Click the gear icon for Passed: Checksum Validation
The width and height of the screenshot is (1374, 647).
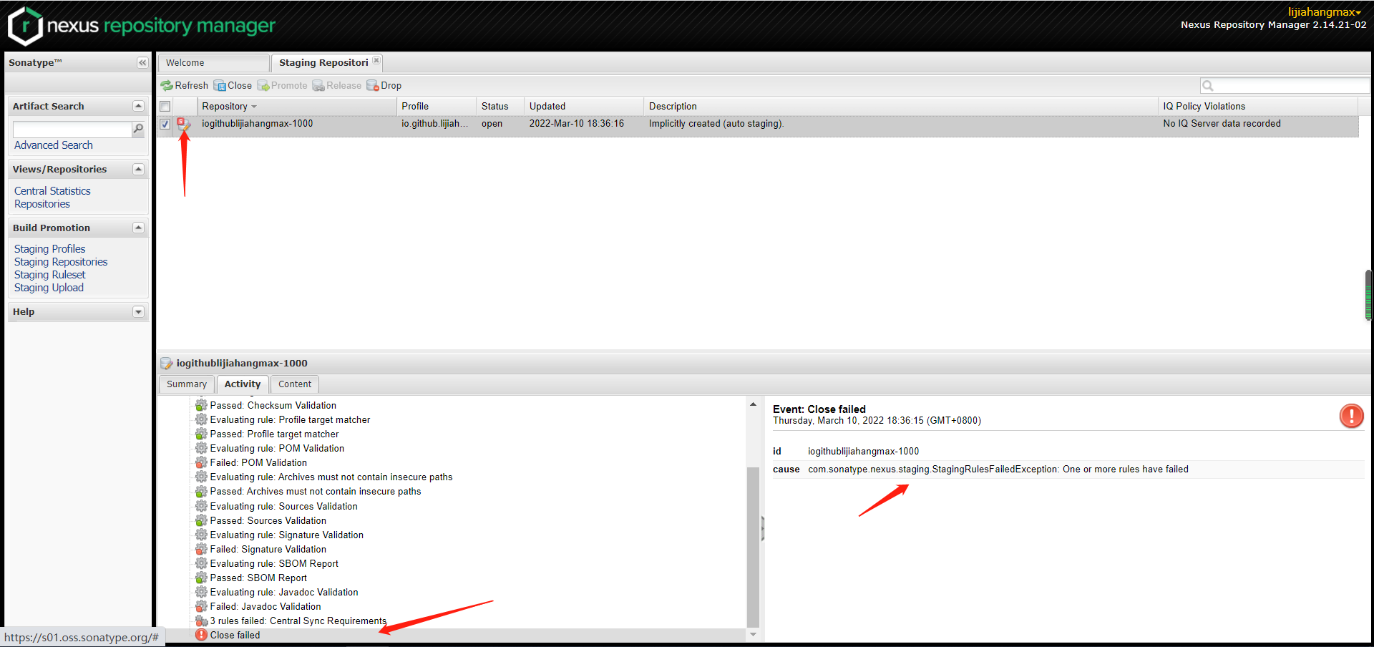click(201, 405)
